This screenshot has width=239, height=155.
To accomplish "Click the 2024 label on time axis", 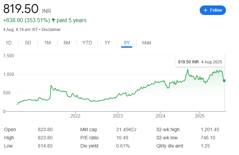I will (160, 116).
